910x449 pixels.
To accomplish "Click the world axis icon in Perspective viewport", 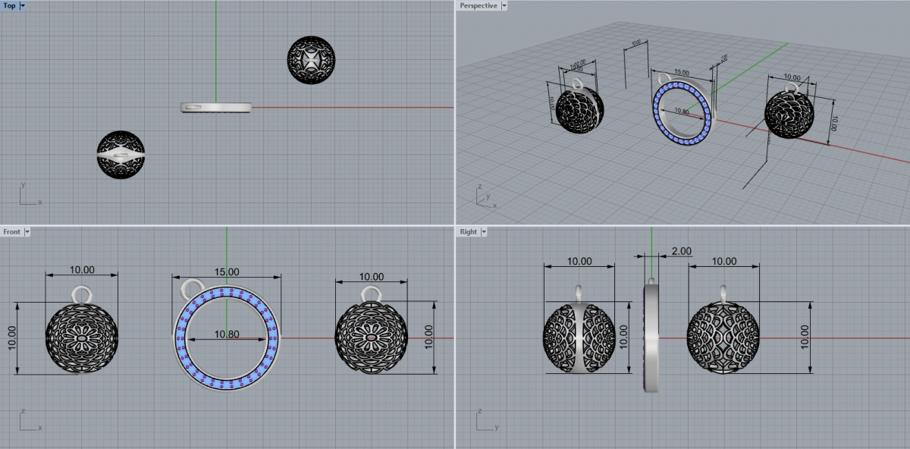I will (485, 197).
